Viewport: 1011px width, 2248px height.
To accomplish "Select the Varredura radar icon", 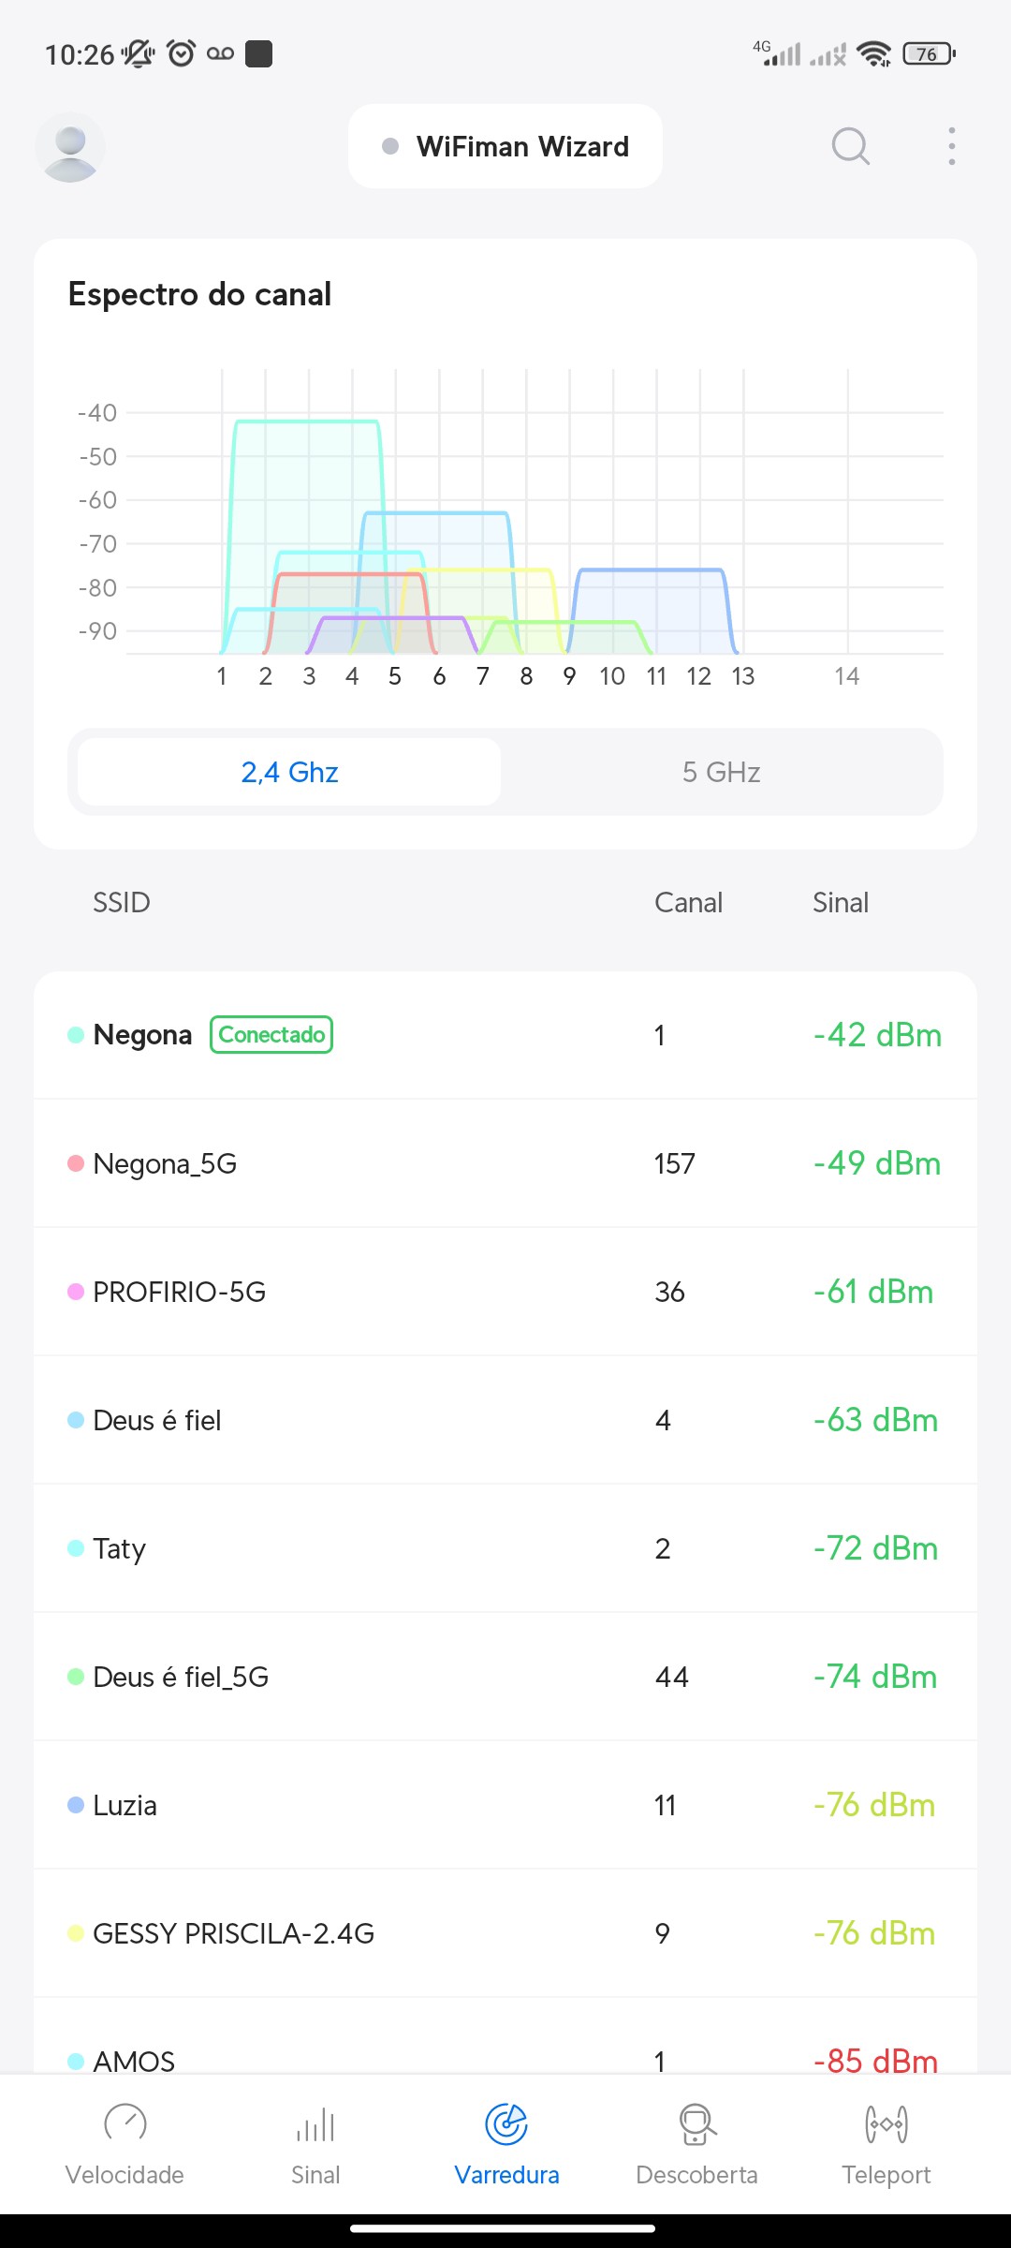I will click(506, 2124).
